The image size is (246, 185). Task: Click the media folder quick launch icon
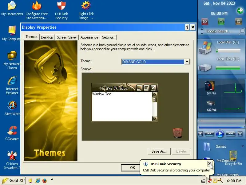point(30,180)
